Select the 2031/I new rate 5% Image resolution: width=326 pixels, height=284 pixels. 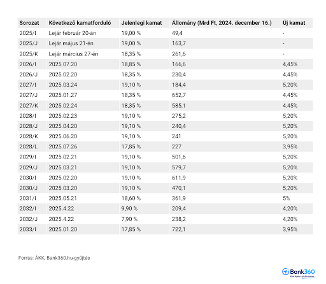[x=286, y=198]
